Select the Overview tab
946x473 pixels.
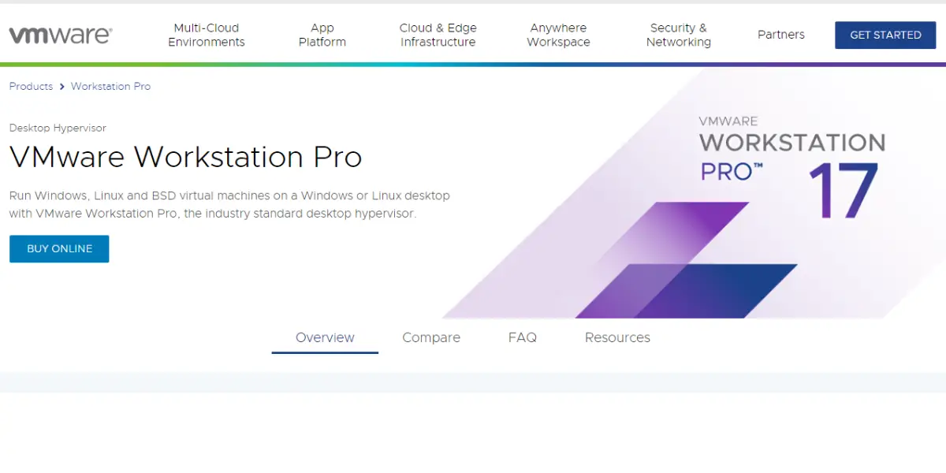(325, 337)
